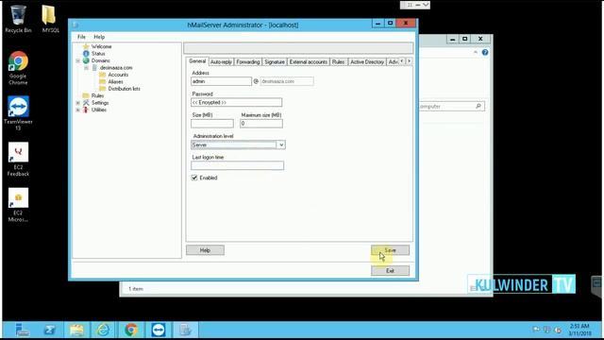This screenshot has height=340, width=604.
Task: Click the Last logon time field
Action: (x=237, y=165)
